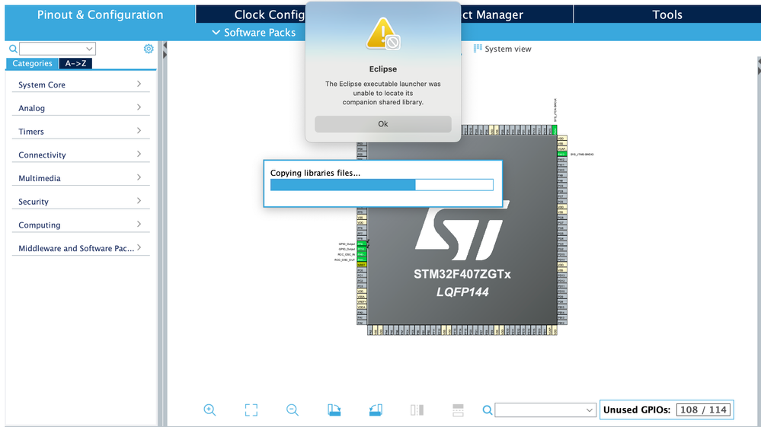Rotate the chip view clockwise
Screen dimensions: 761x427
(334, 410)
